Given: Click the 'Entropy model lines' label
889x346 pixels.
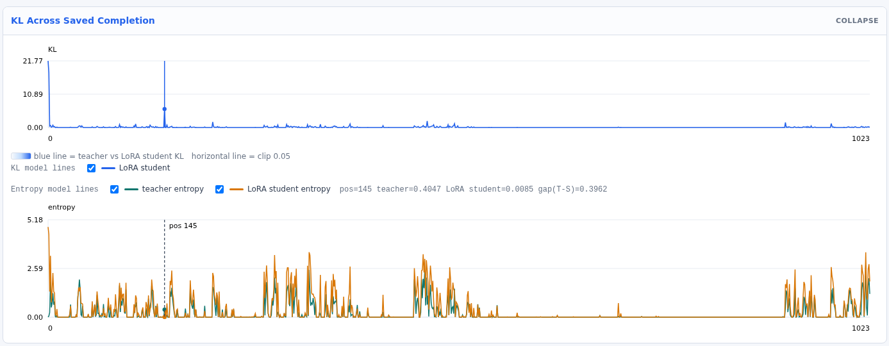Looking at the screenshot, I should (x=54, y=189).
